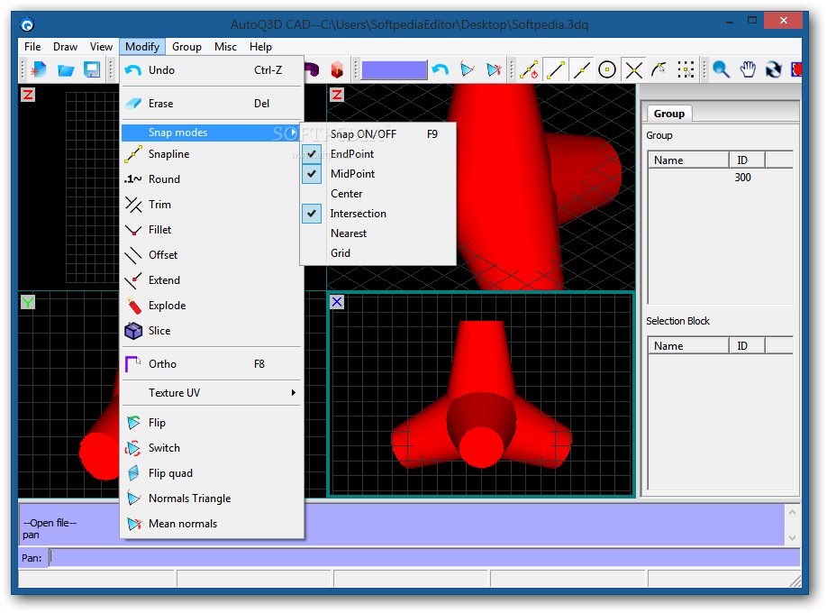Click the toolbar Undo arrow icon
This screenshot has height=613, width=827.
pos(440,69)
